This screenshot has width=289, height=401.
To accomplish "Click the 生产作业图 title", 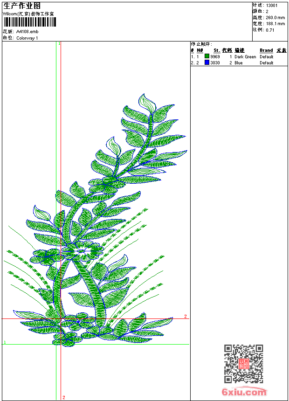I will (22, 6).
